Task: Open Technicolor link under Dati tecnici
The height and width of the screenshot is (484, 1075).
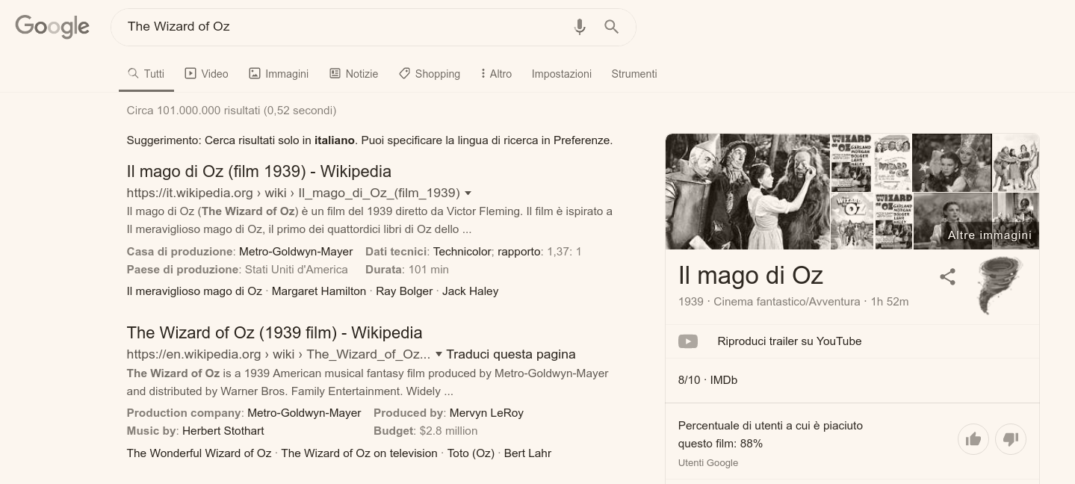Action: (x=462, y=252)
